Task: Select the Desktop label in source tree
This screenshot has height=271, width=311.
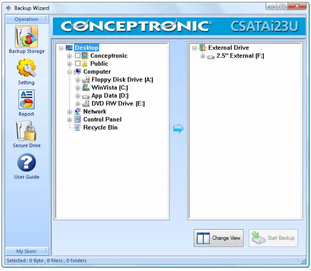Action: [x=86, y=48]
